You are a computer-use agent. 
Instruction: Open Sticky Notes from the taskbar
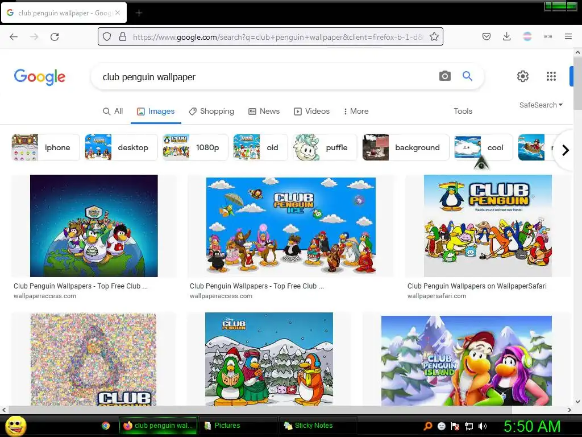click(x=317, y=426)
